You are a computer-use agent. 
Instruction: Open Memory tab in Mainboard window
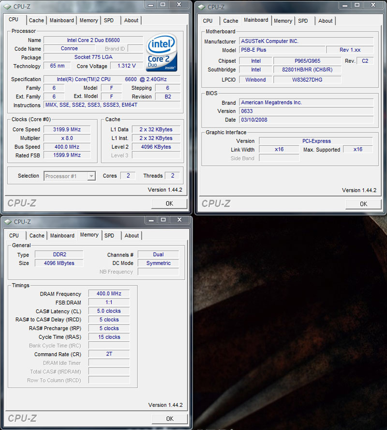(283, 21)
